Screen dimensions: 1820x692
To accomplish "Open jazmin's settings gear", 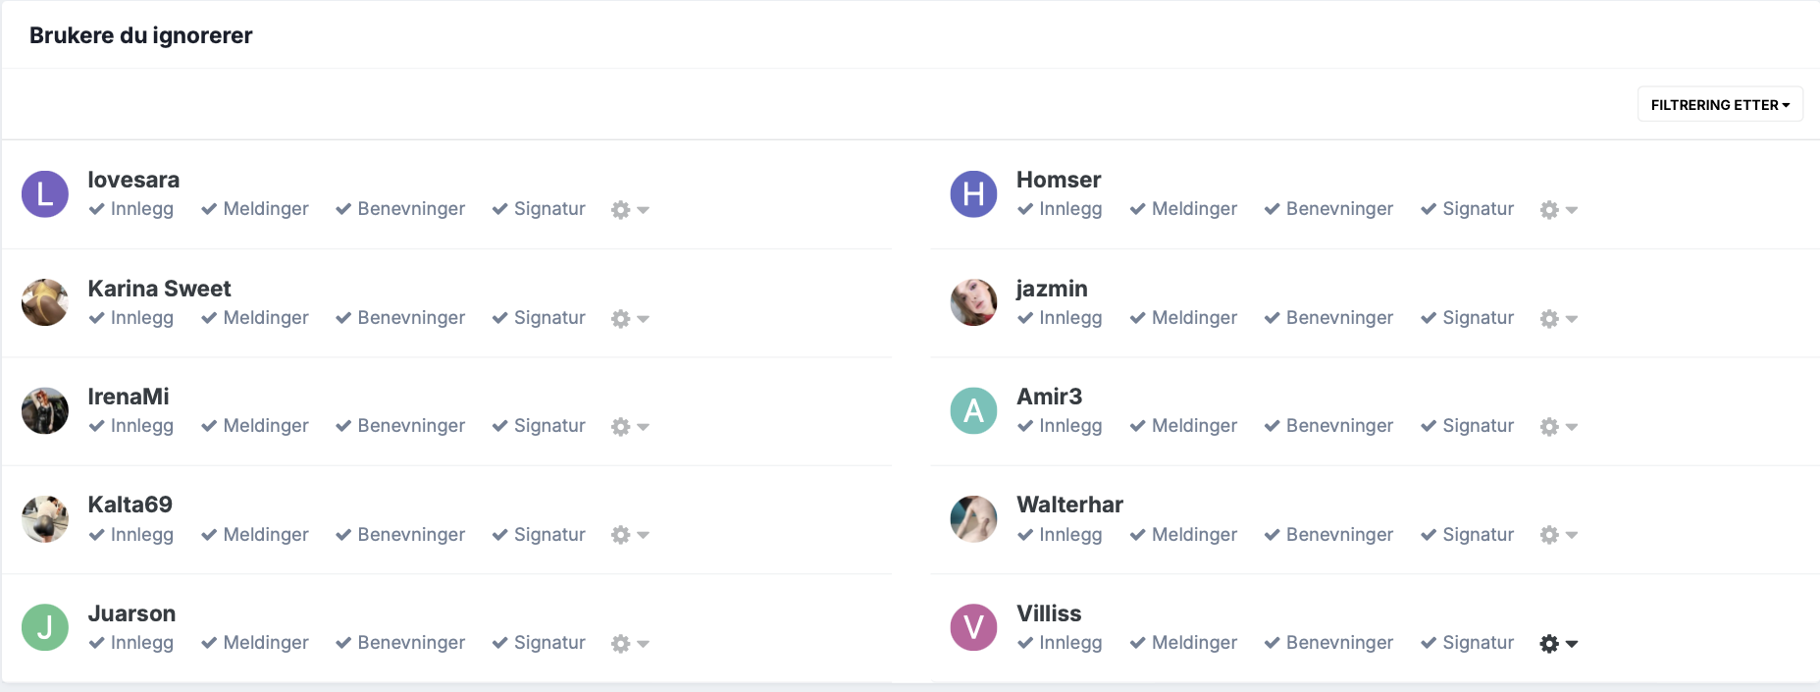I will pyautogui.click(x=1549, y=319).
